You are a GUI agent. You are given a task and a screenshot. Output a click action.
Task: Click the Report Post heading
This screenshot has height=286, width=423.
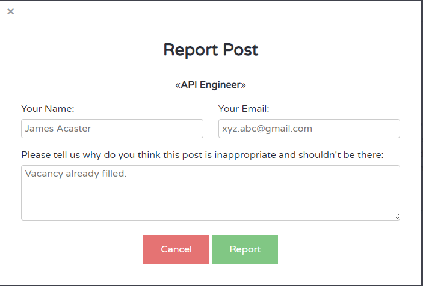[x=211, y=50]
